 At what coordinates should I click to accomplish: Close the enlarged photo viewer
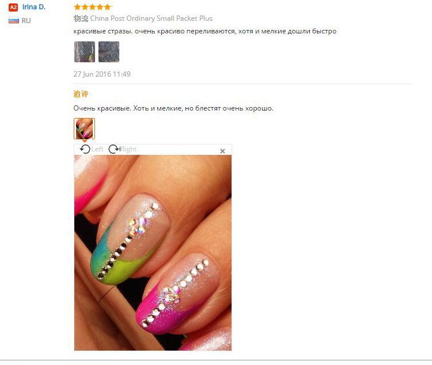coord(222,151)
